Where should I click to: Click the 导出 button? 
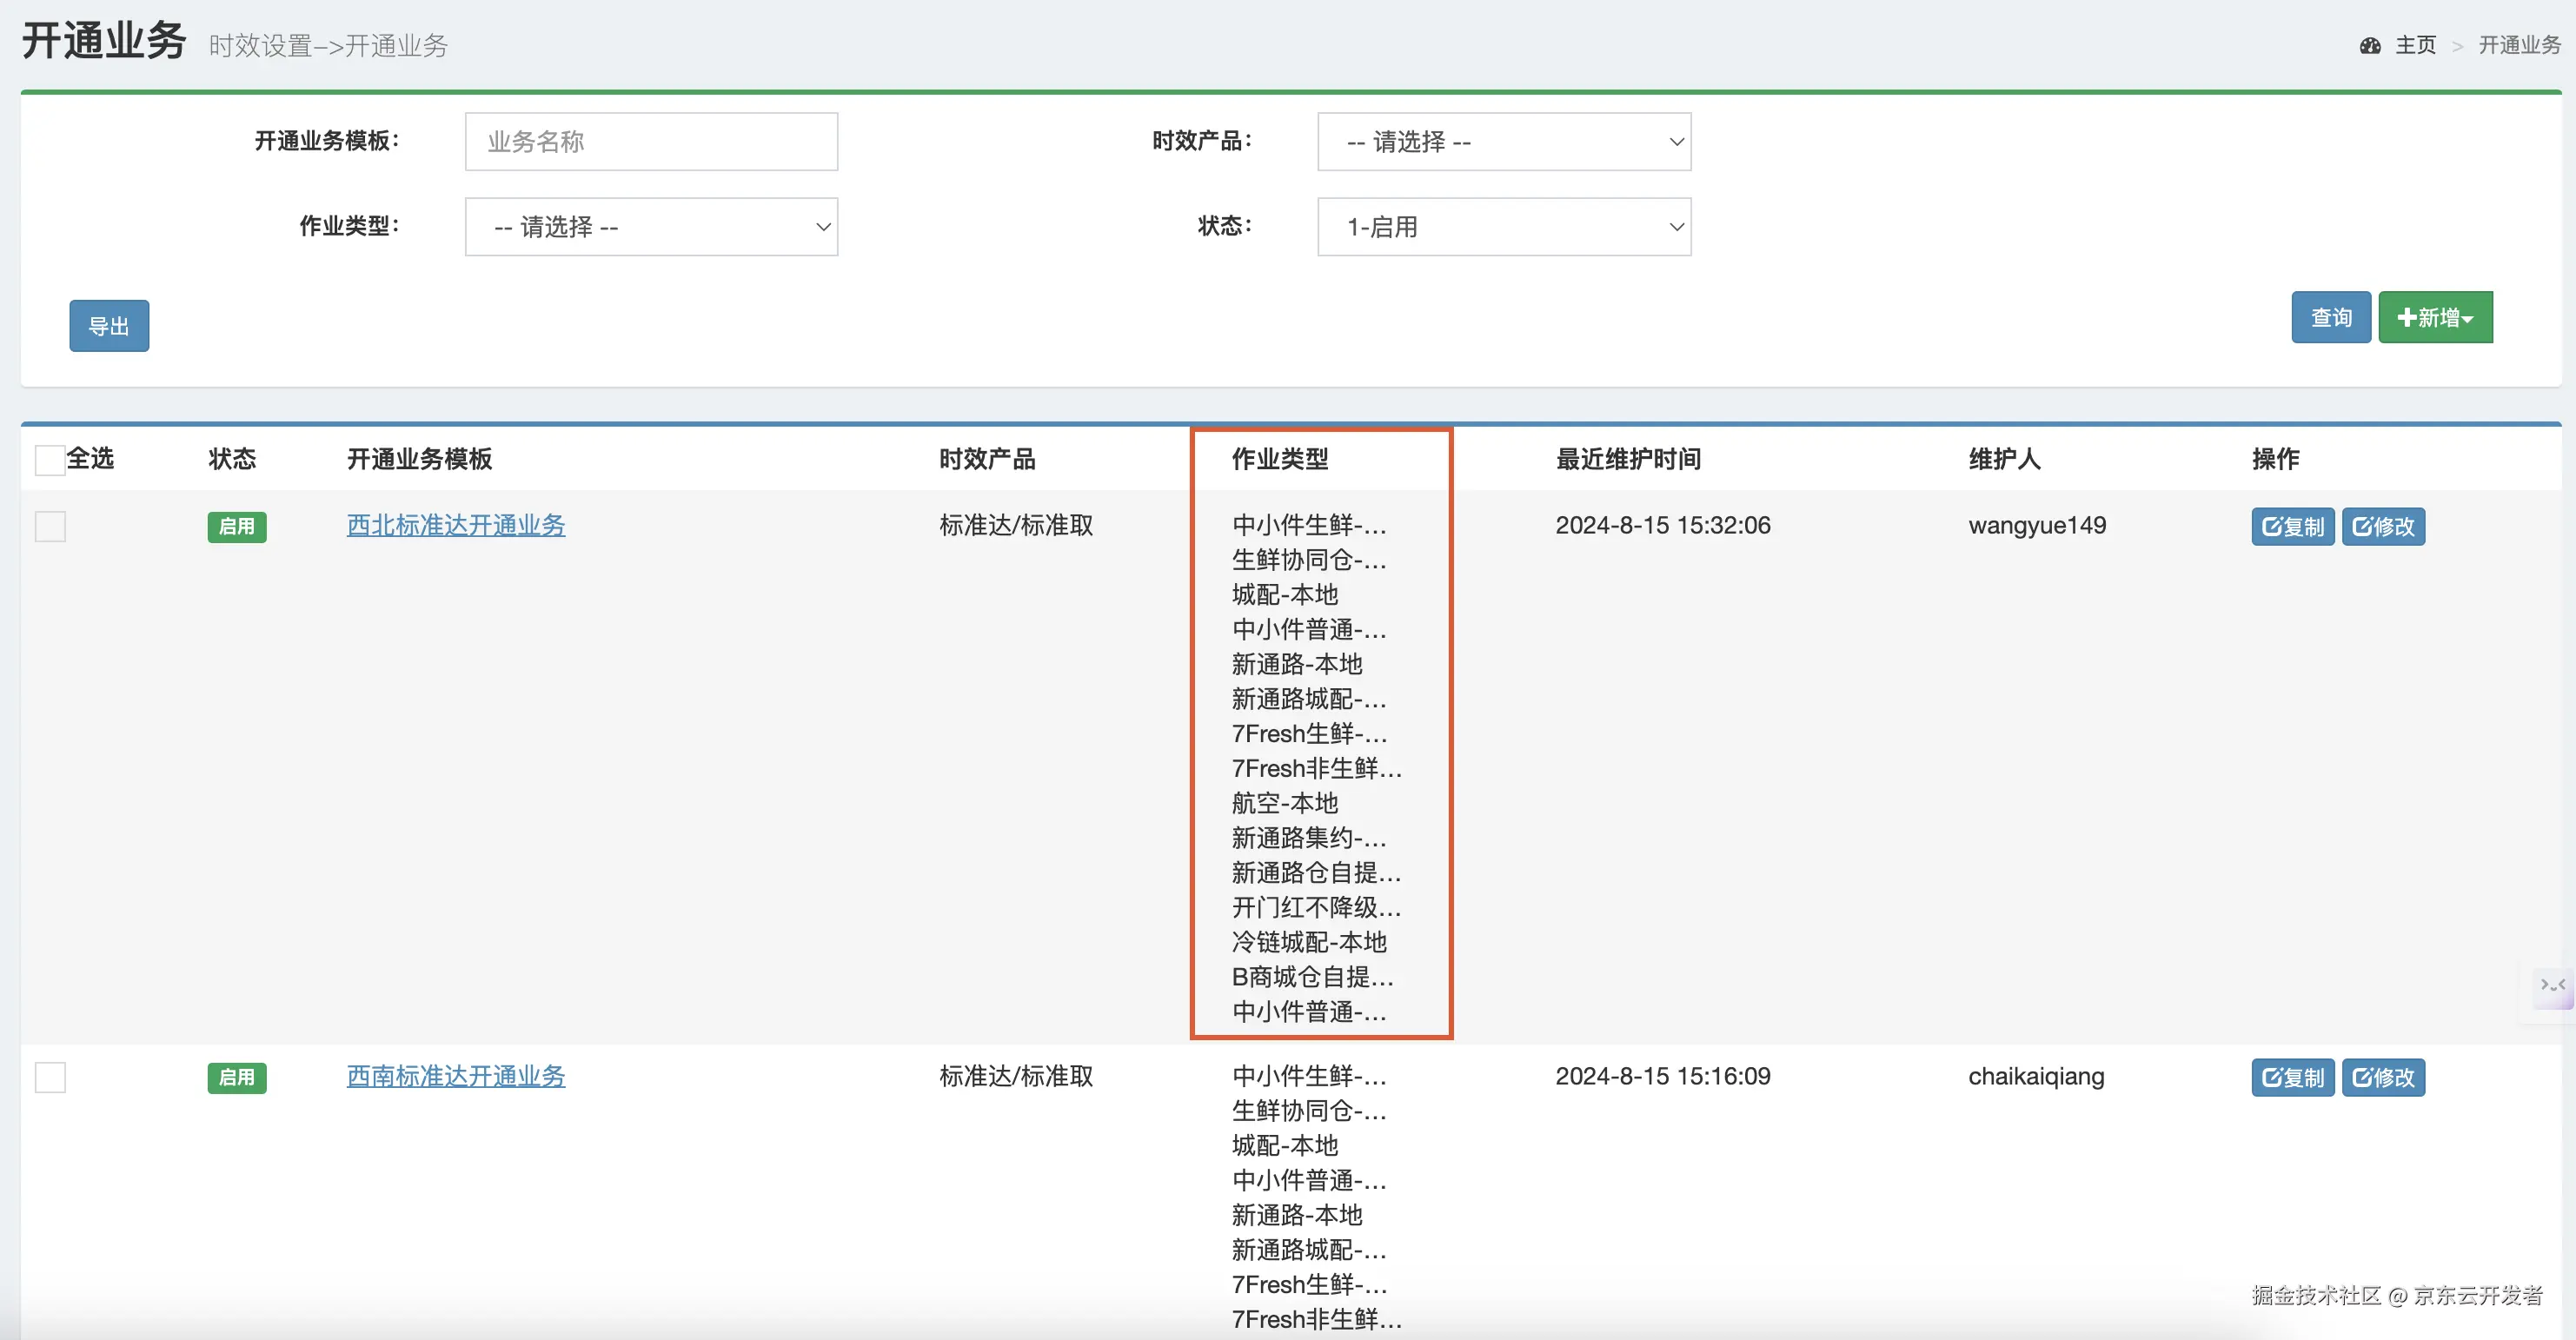pos(109,325)
